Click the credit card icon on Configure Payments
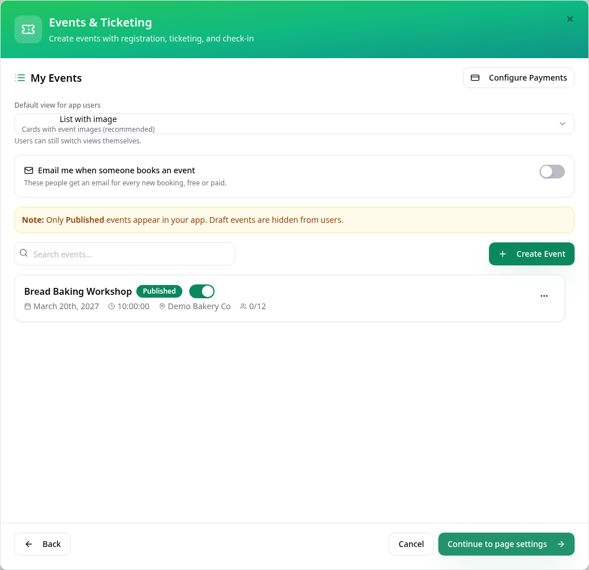 click(475, 78)
